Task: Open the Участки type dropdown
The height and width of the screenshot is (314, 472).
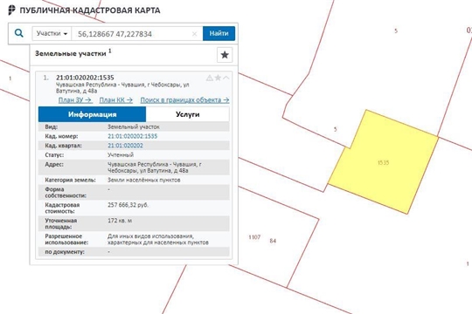Action: point(52,33)
